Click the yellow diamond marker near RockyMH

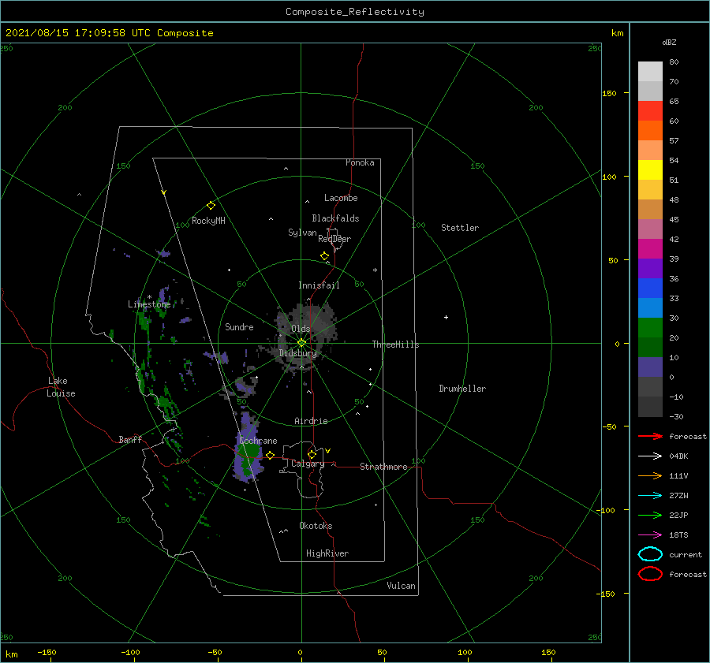point(211,206)
